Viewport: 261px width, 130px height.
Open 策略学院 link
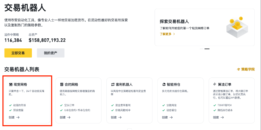pyautogui.click(x=246, y=69)
